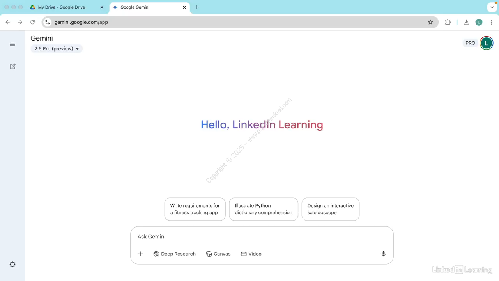Click the Ask Gemini prompt field
Viewport: 499px width, 281px height.
[x=262, y=237]
